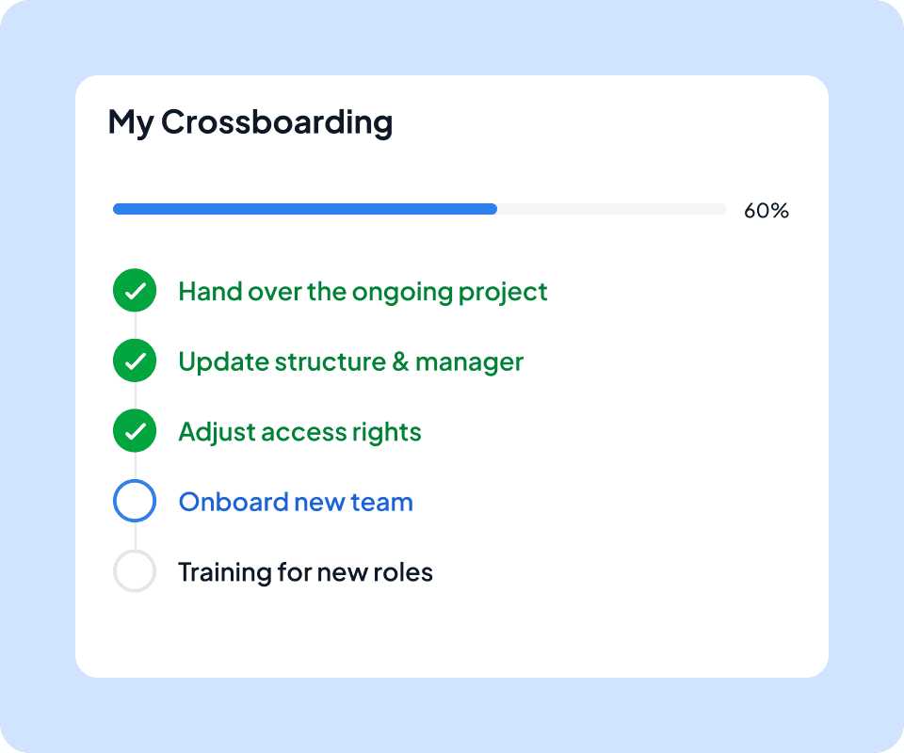Check the gray circle for Training for new roles

135,571
